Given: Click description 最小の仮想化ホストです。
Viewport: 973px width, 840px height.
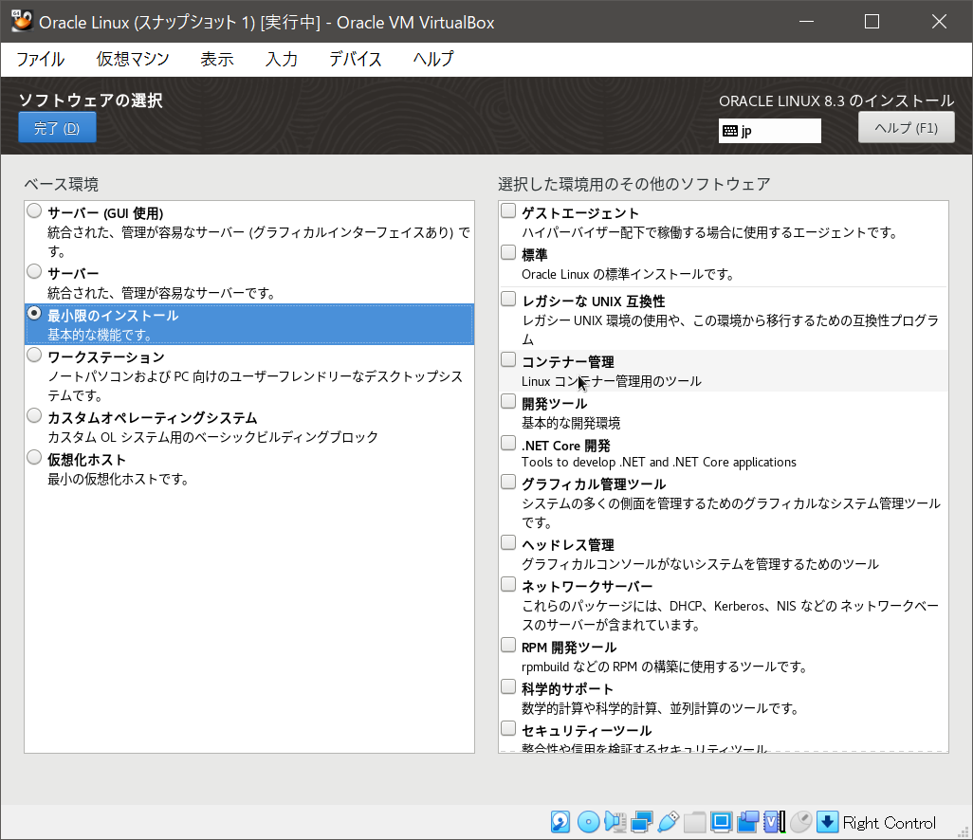Looking at the screenshot, I should tap(119, 479).
